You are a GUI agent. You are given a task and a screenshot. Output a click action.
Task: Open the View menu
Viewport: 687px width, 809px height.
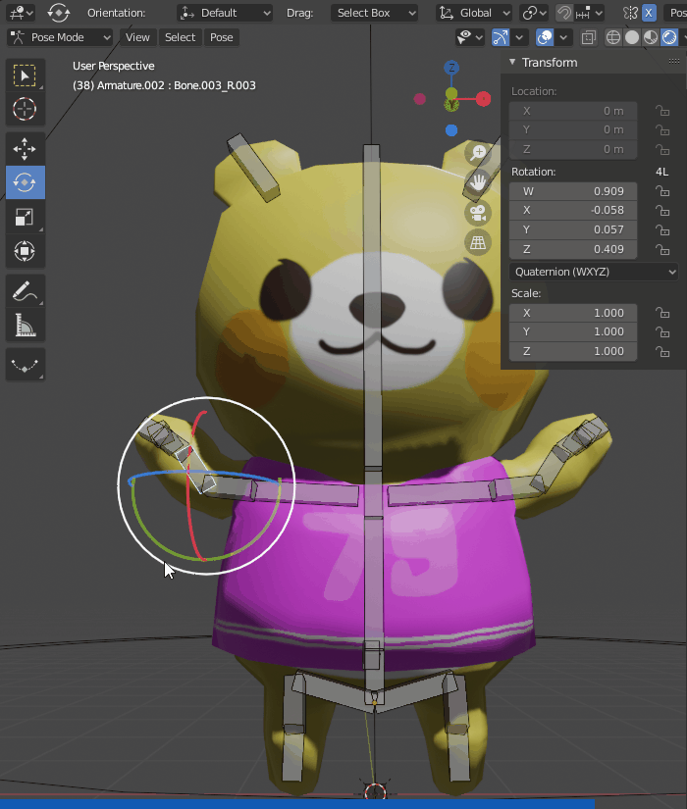(x=137, y=37)
